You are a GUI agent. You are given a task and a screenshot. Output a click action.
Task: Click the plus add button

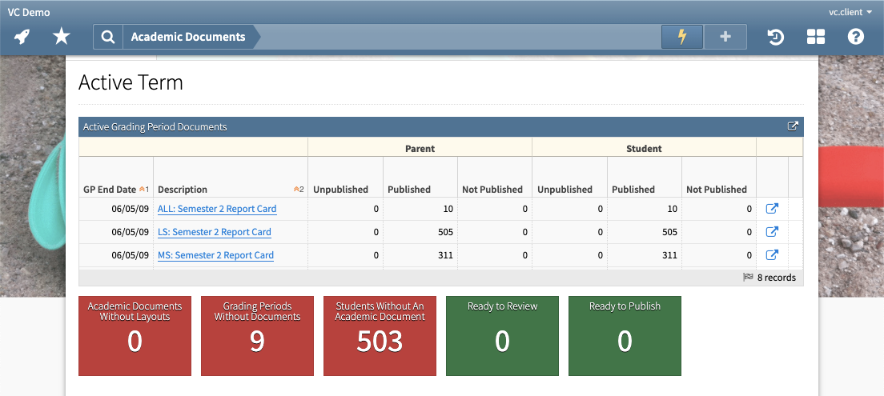tap(725, 37)
